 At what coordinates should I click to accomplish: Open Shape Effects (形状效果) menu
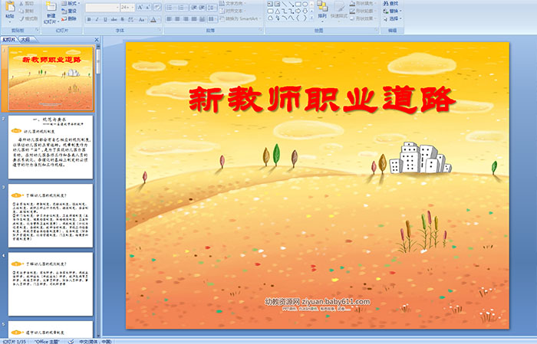coord(363,18)
